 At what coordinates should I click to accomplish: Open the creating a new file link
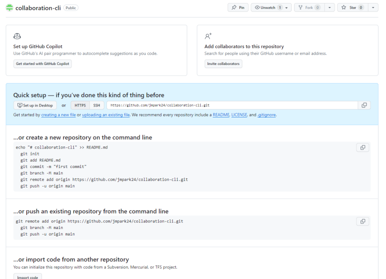coord(58,115)
